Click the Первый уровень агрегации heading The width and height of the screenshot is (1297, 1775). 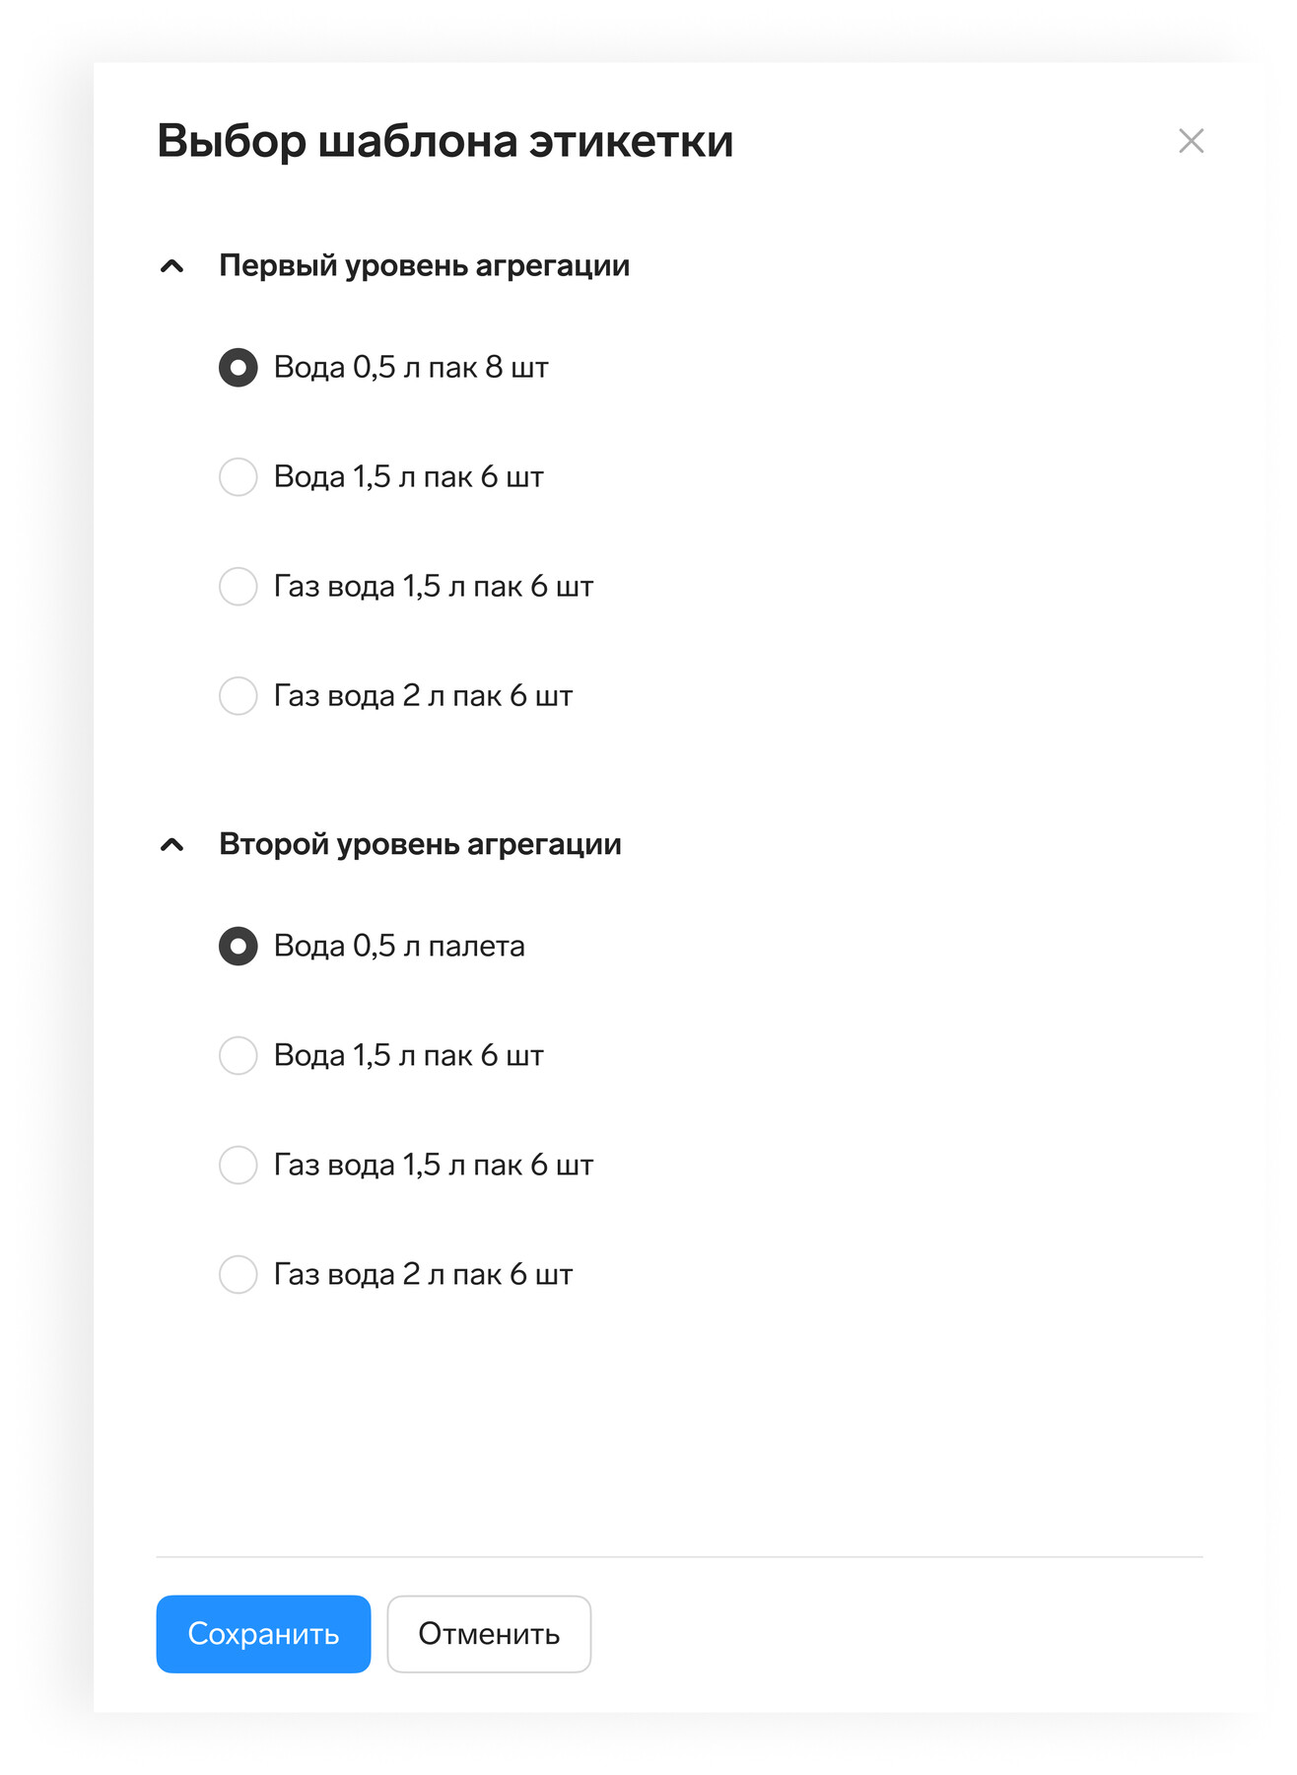[x=424, y=266]
